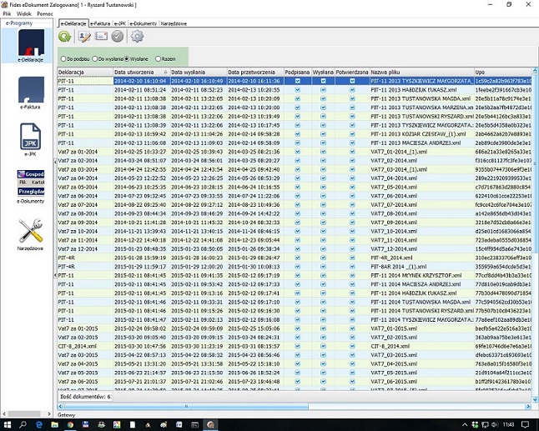Sort by the Nazwa pliku column header

(421, 73)
